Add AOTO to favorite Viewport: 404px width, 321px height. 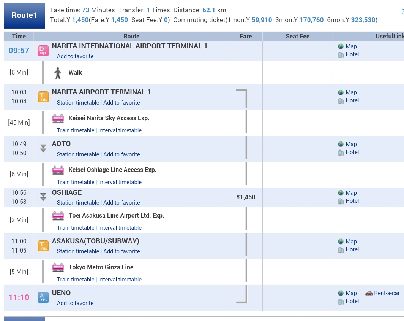(x=122, y=154)
